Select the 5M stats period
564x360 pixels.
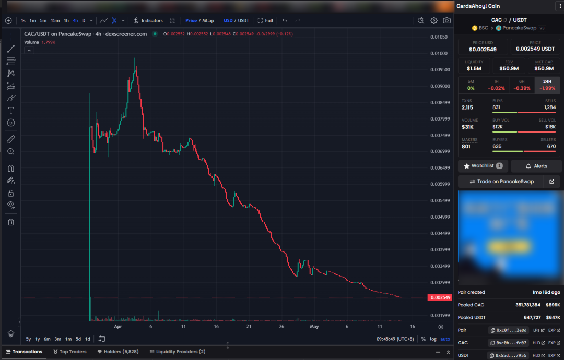point(471,85)
